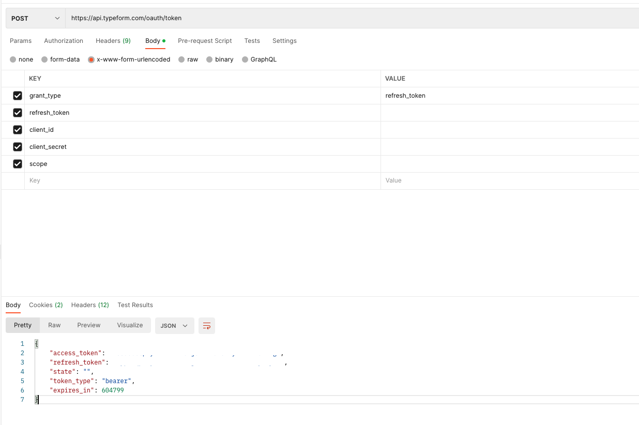The width and height of the screenshot is (639, 425).
Task: Select the response Body tab
Action: (x=13, y=305)
